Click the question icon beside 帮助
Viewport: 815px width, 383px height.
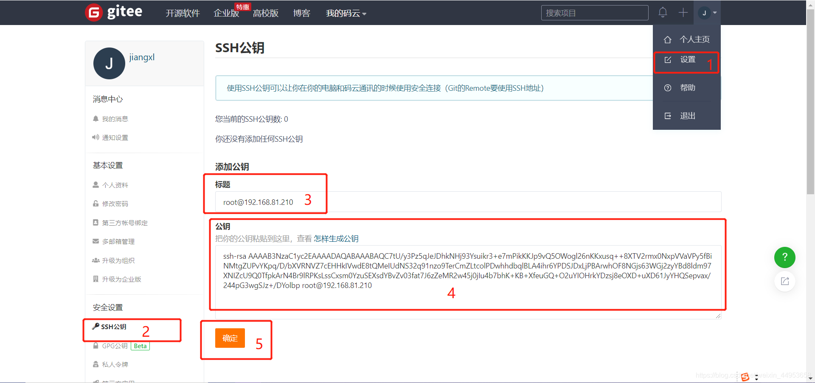coord(668,88)
